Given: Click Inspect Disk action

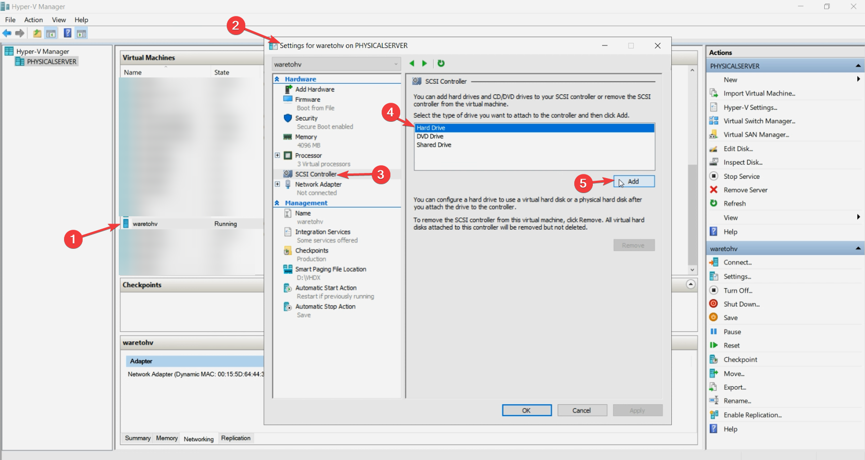Looking at the screenshot, I should (x=743, y=162).
